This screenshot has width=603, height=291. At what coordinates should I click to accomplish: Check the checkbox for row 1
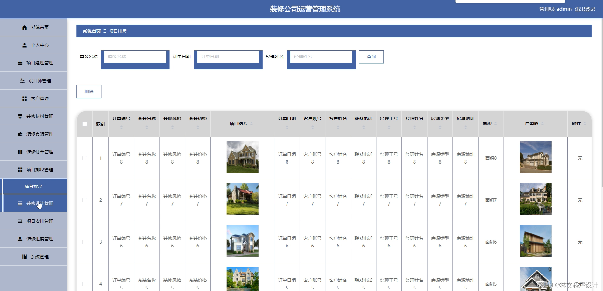(x=85, y=158)
